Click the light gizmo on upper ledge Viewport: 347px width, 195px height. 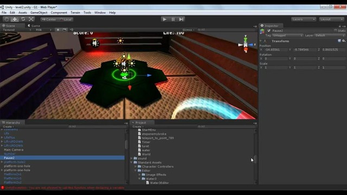(120, 41)
